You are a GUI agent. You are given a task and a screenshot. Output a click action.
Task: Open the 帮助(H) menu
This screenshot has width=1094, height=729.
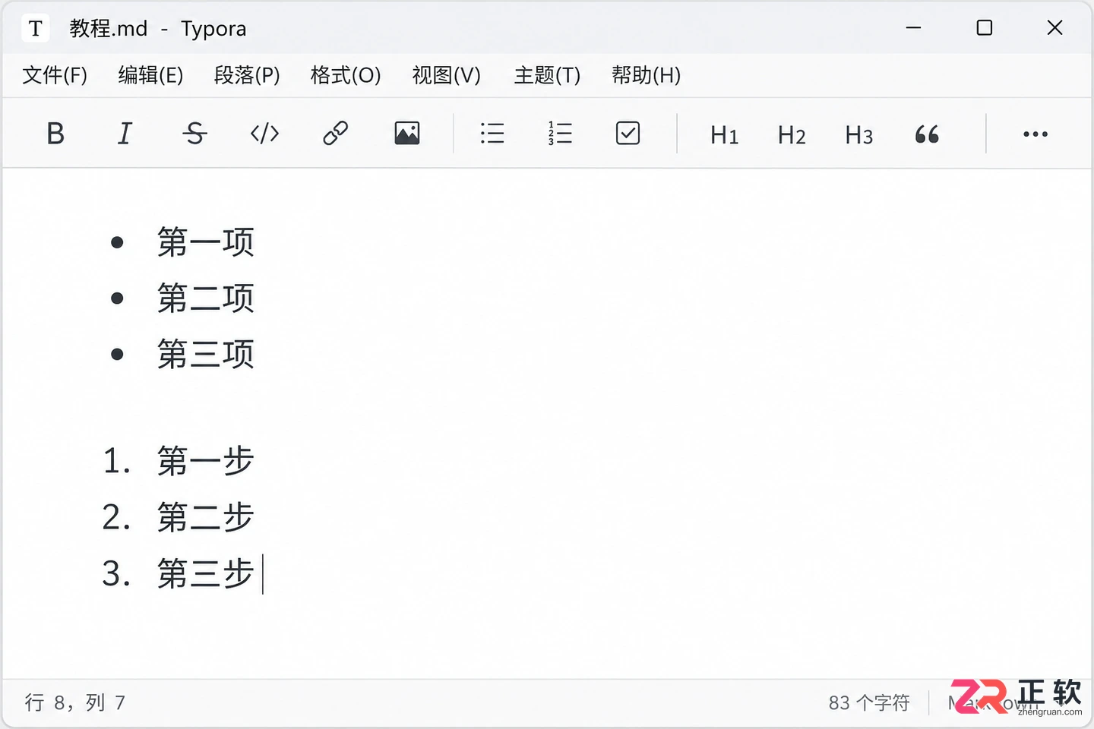[647, 75]
